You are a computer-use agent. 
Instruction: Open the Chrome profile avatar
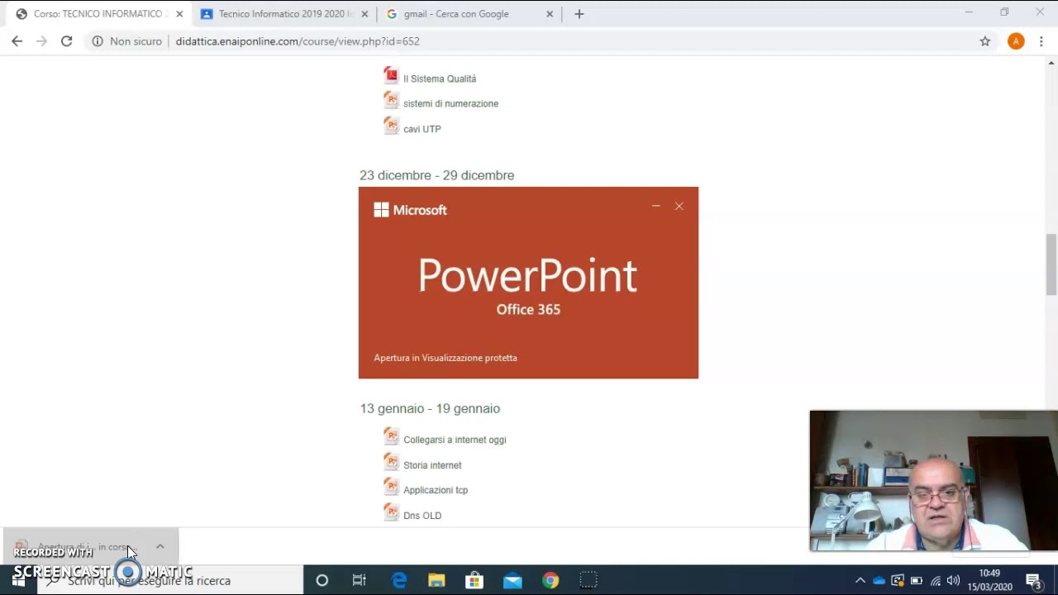(1016, 41)
